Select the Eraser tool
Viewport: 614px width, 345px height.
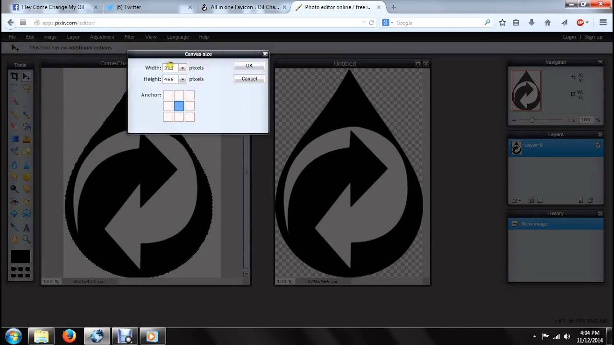point(14,126)
